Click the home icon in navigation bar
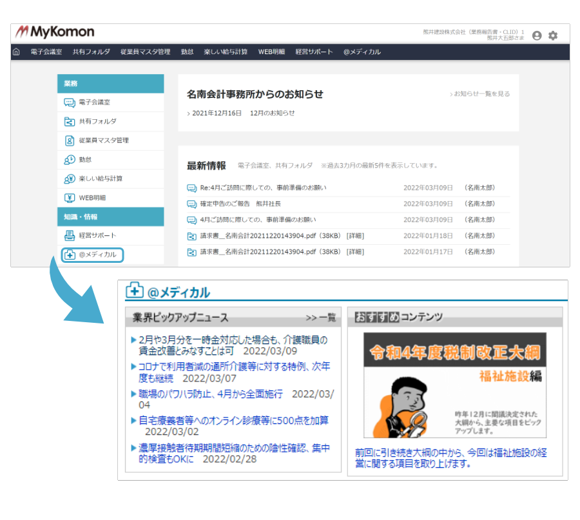Viewport: 580px width, 520px height. click(x=17, y=52)
